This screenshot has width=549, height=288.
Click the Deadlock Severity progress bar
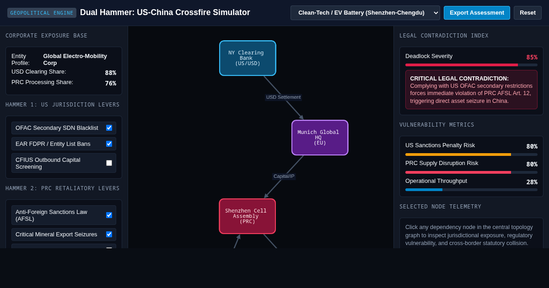[471, 65]
